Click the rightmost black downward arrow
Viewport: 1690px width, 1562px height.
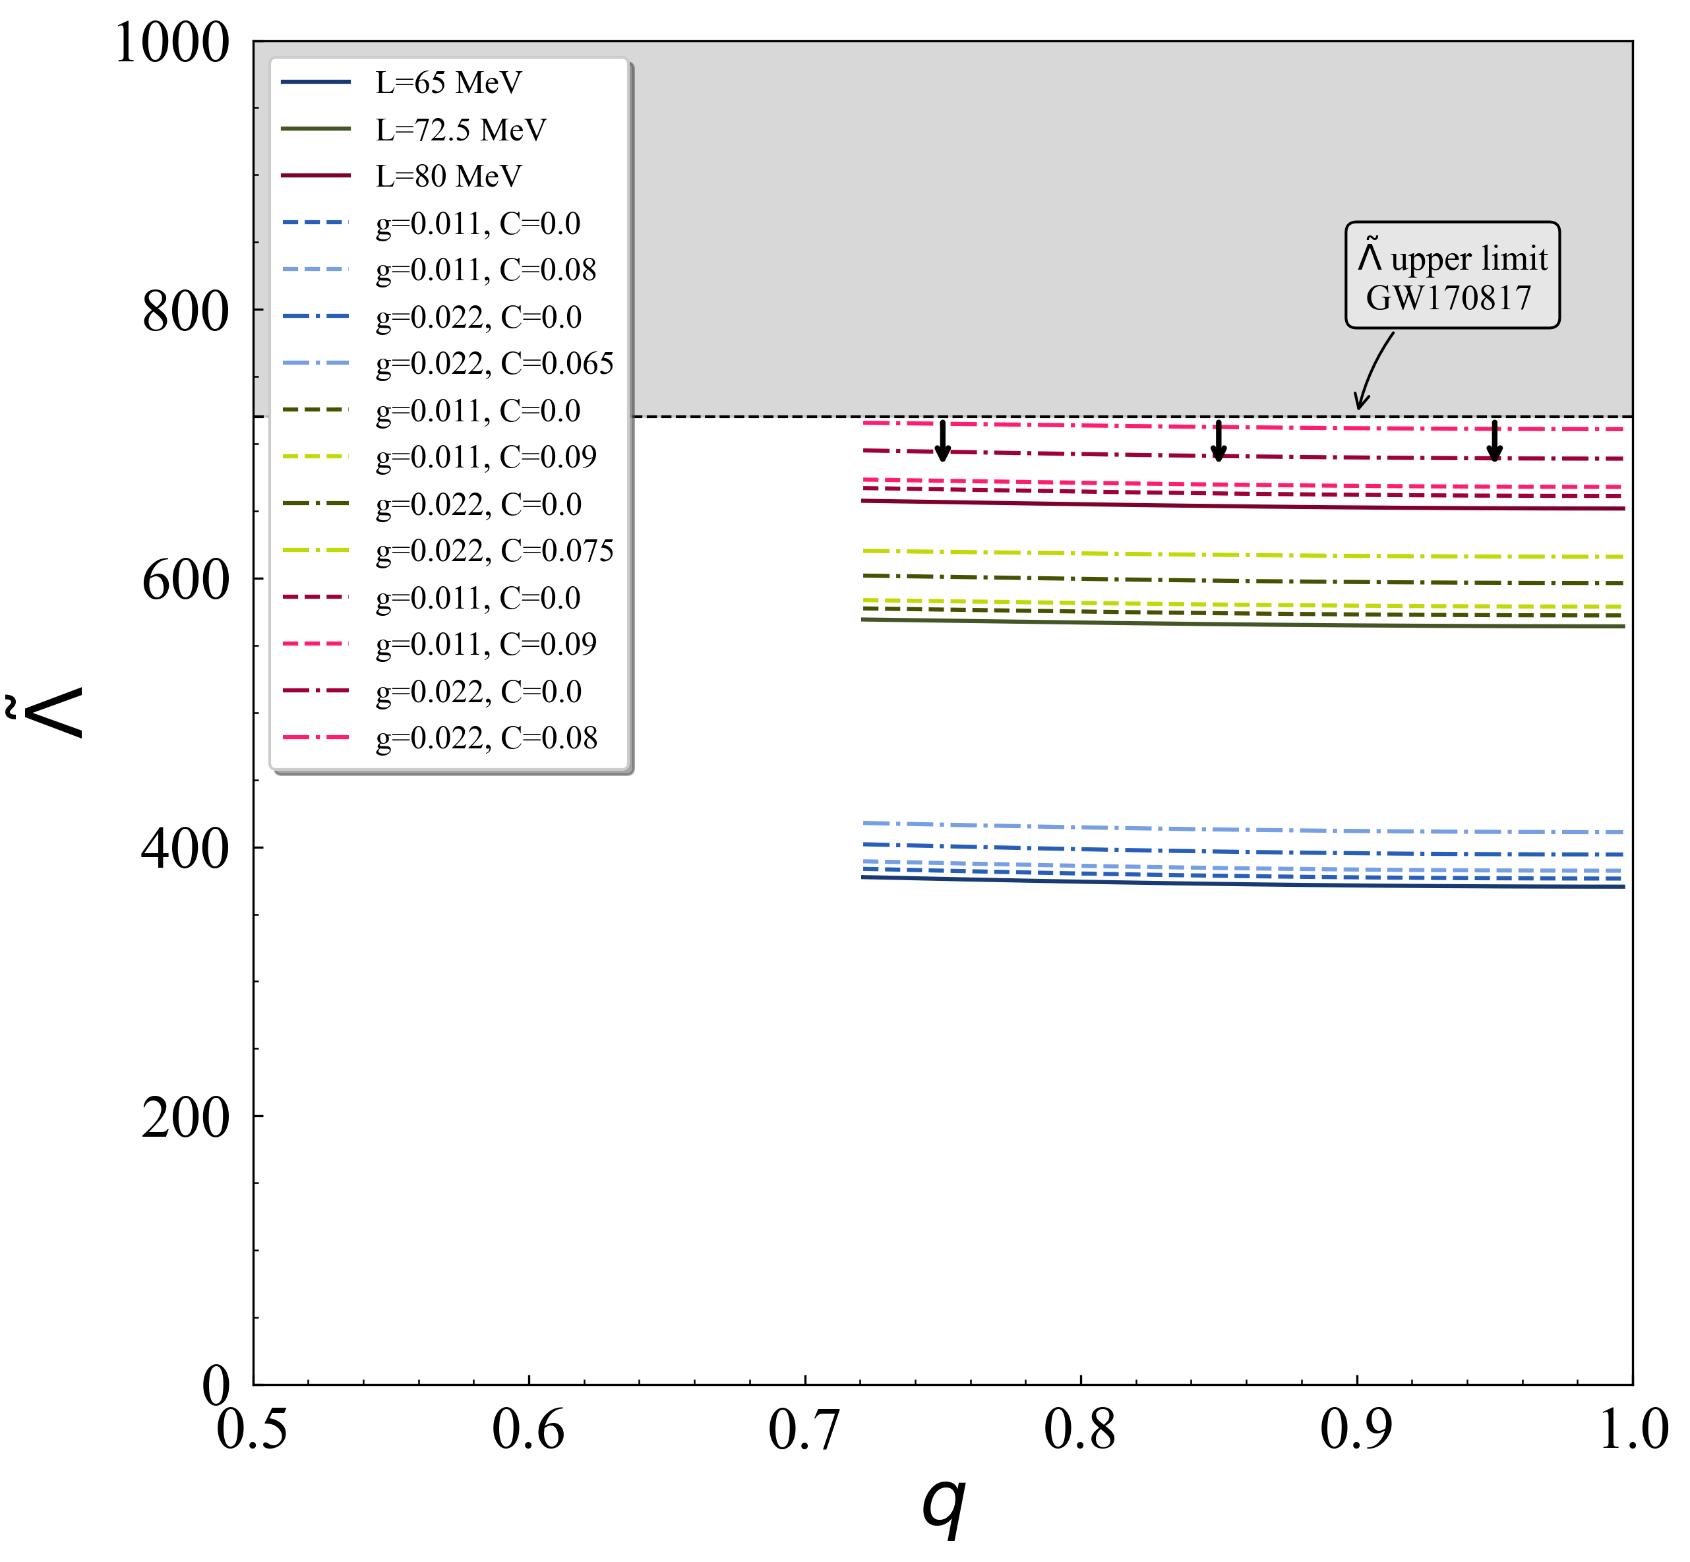coord(1494,441)
